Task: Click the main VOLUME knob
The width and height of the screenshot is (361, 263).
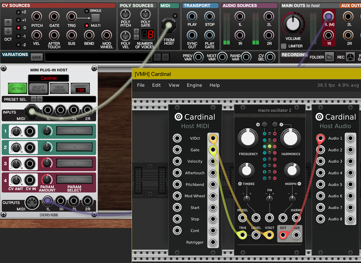Action: click(293, 24)
